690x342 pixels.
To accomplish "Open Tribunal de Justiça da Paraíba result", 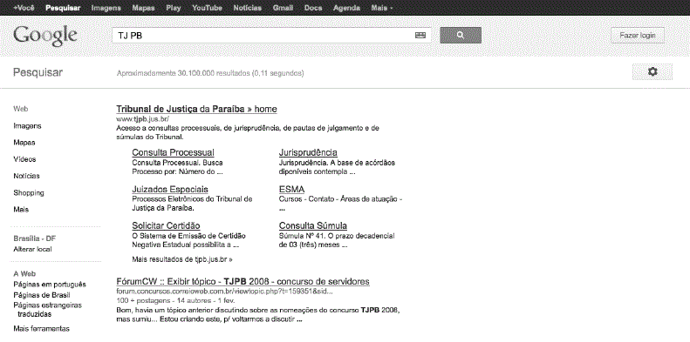I will click(196, 109).
